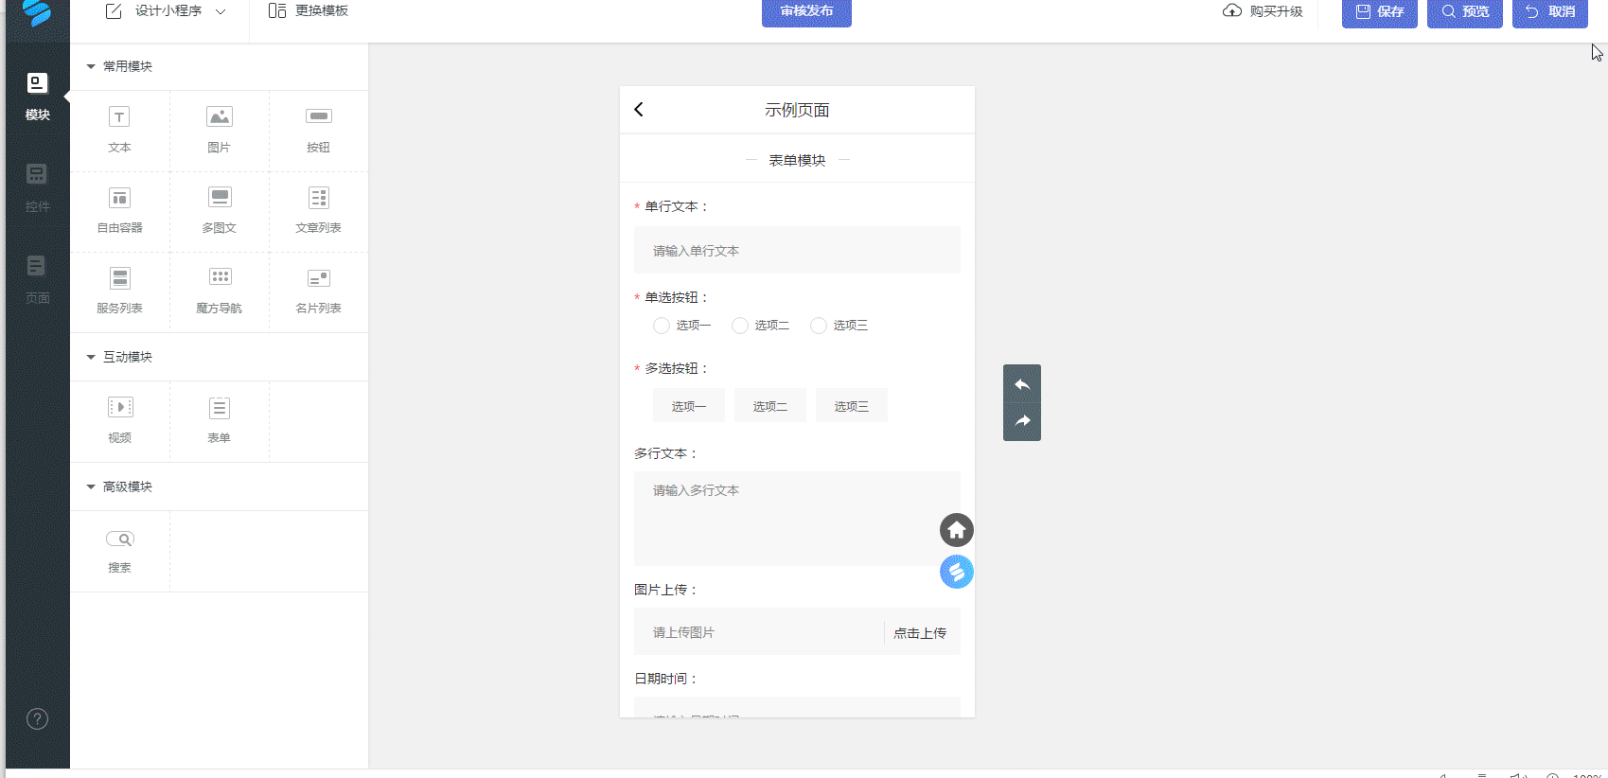
Task: Click 更换模板 change template
Action: coord(309,11)
